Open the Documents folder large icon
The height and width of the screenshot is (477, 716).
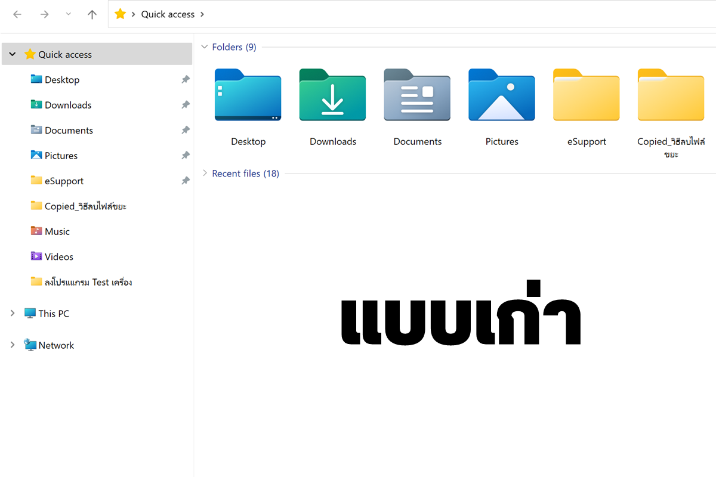coord(417,95)
